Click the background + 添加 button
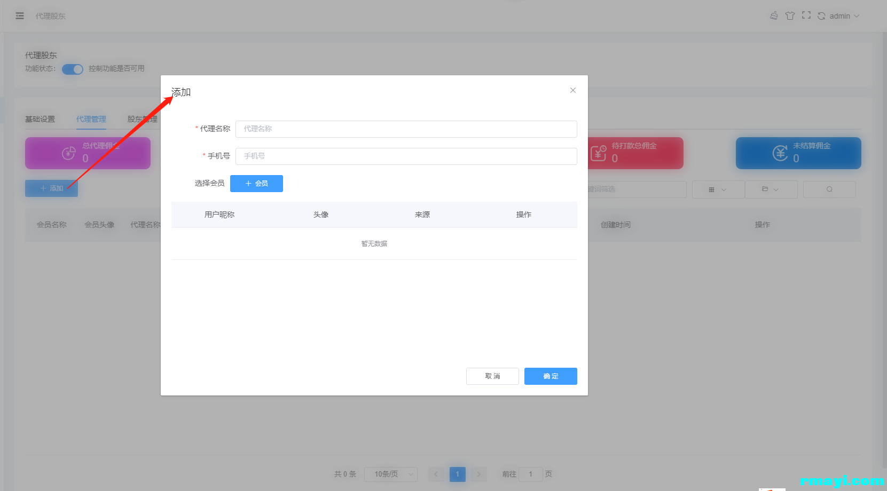 coord(51,188)
